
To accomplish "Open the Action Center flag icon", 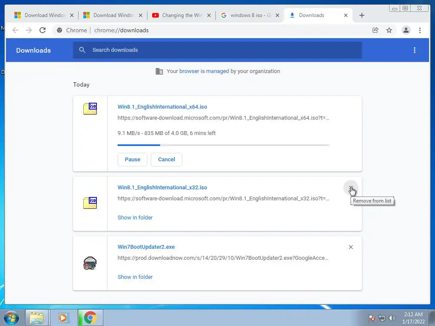I will pyautogui.click(x=372, y=318).
